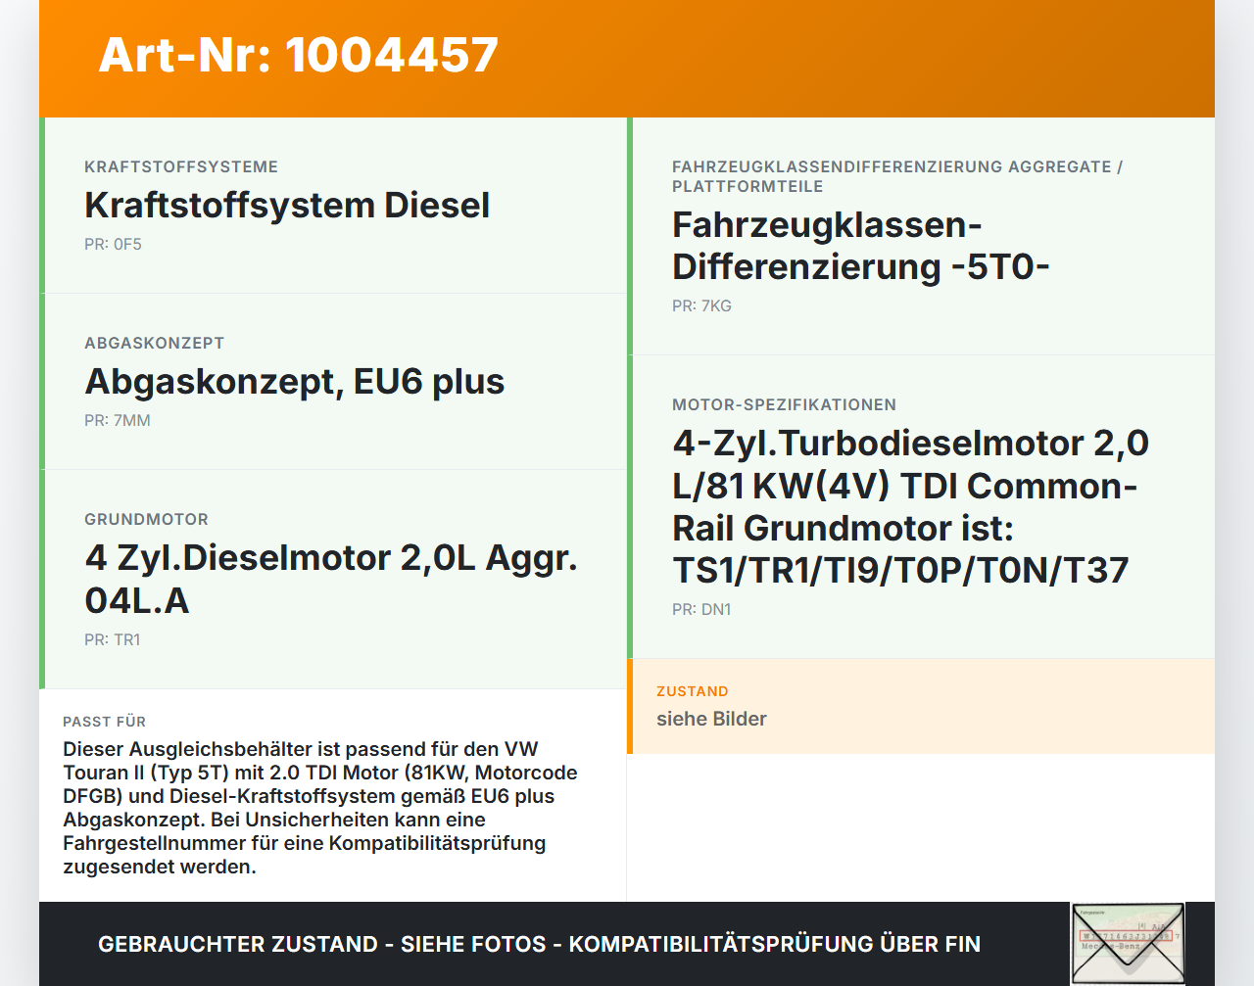The width and height of the screenshot is (1254, 986).
Task: Click Fahrzeugklassen-Differenzierung -5T0- title
Action: point(861,246)
